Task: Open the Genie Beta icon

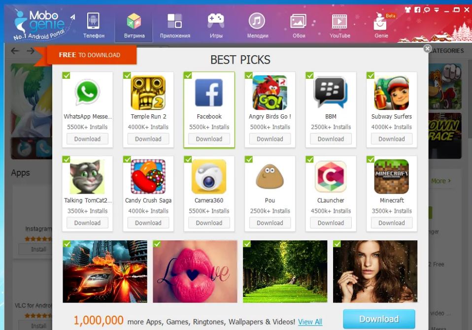Action: click(x=381, y=26)
